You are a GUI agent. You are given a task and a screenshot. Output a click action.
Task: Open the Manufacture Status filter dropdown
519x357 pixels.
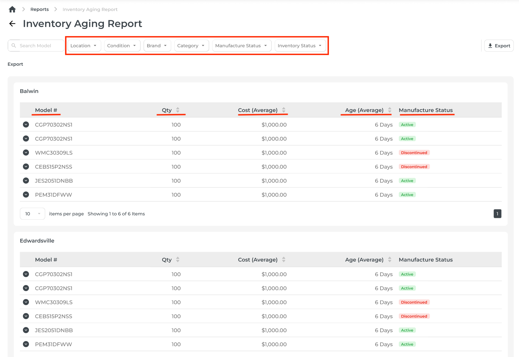241,45
